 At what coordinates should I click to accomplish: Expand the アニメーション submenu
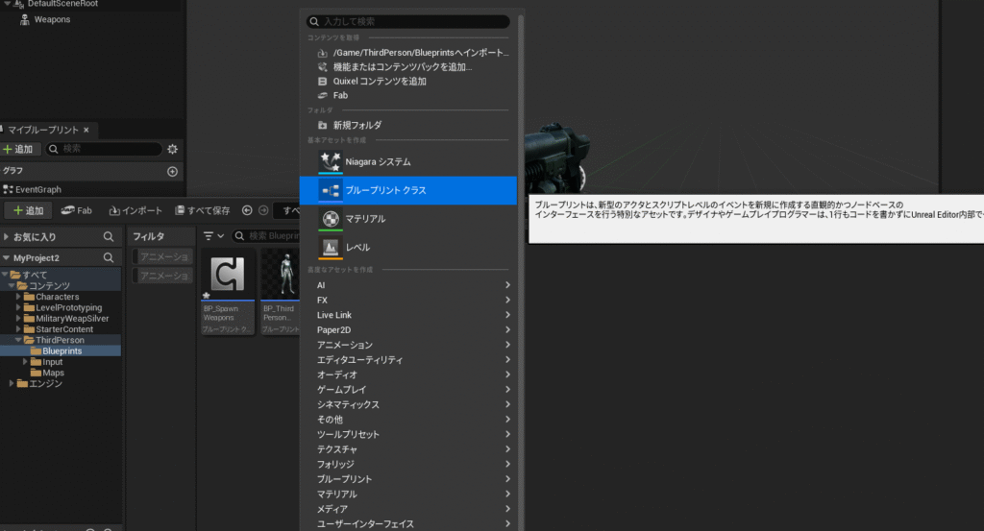[x=407, y=345]
